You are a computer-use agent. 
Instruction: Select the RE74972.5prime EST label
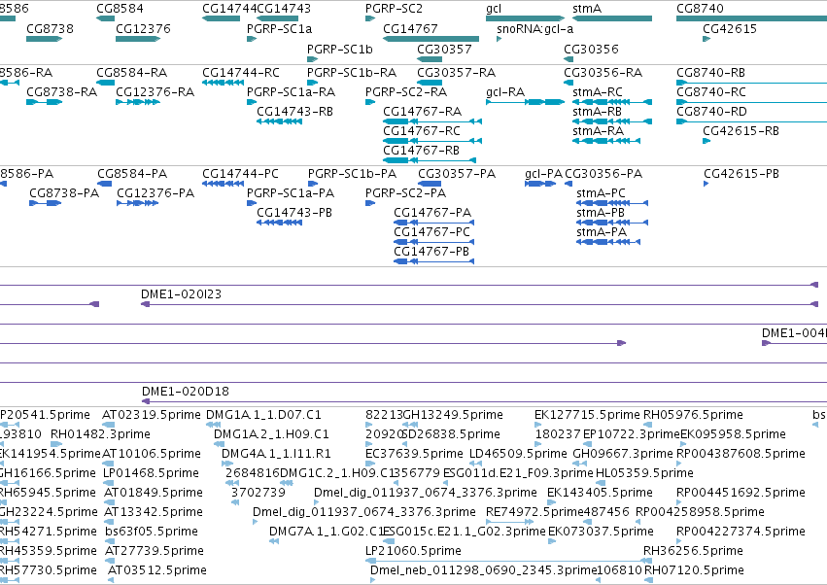click(534, 513)
